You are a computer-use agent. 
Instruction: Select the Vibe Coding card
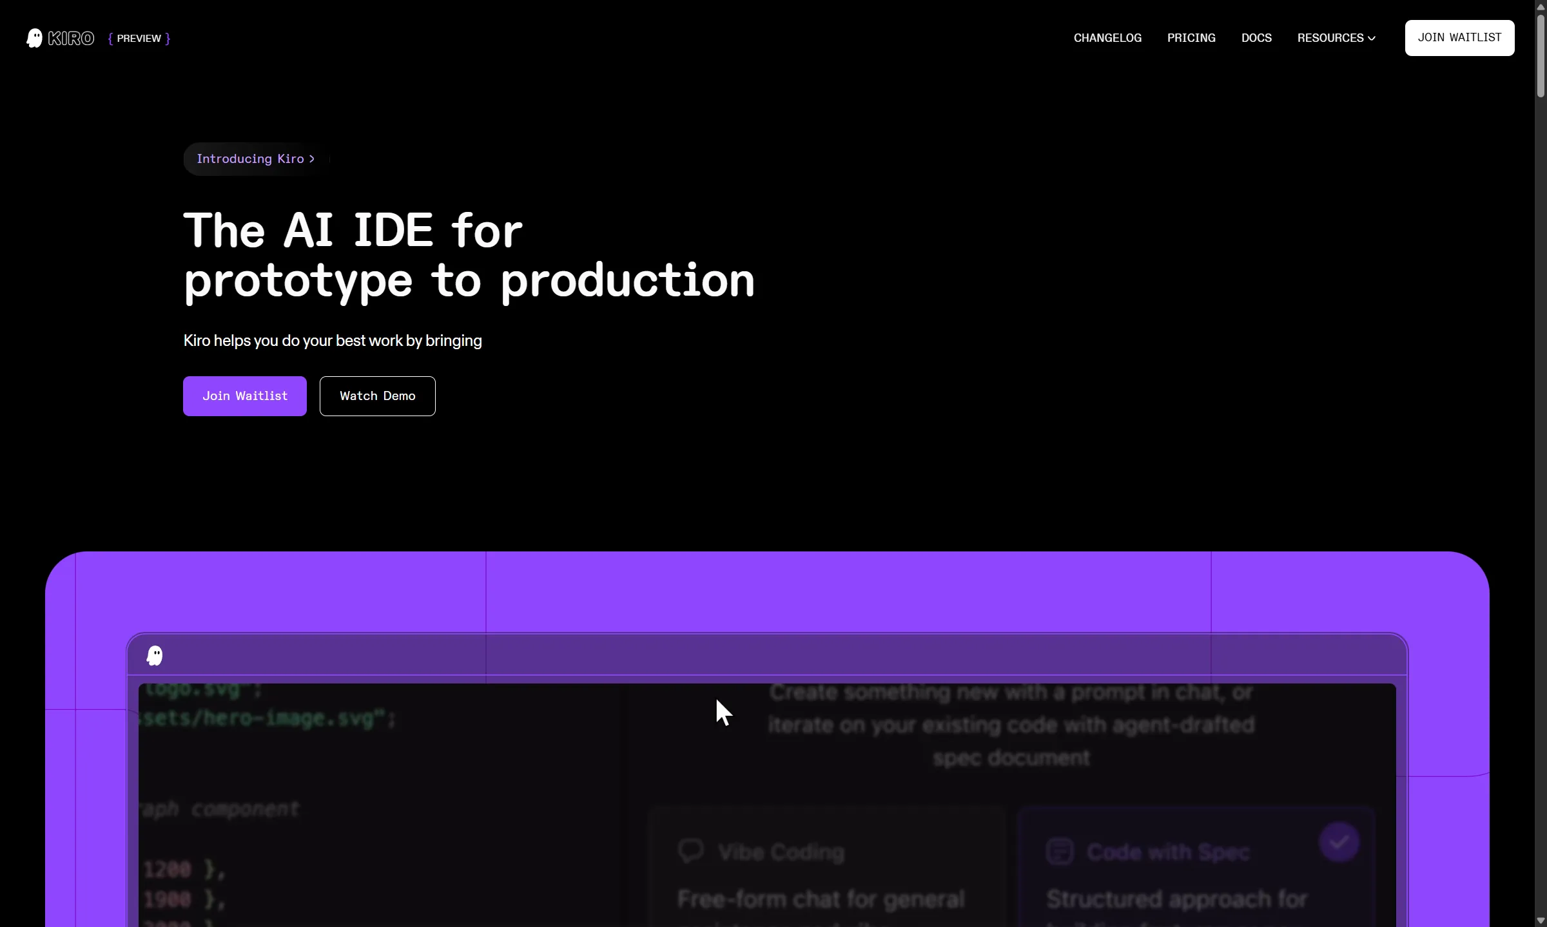point(827,866)
